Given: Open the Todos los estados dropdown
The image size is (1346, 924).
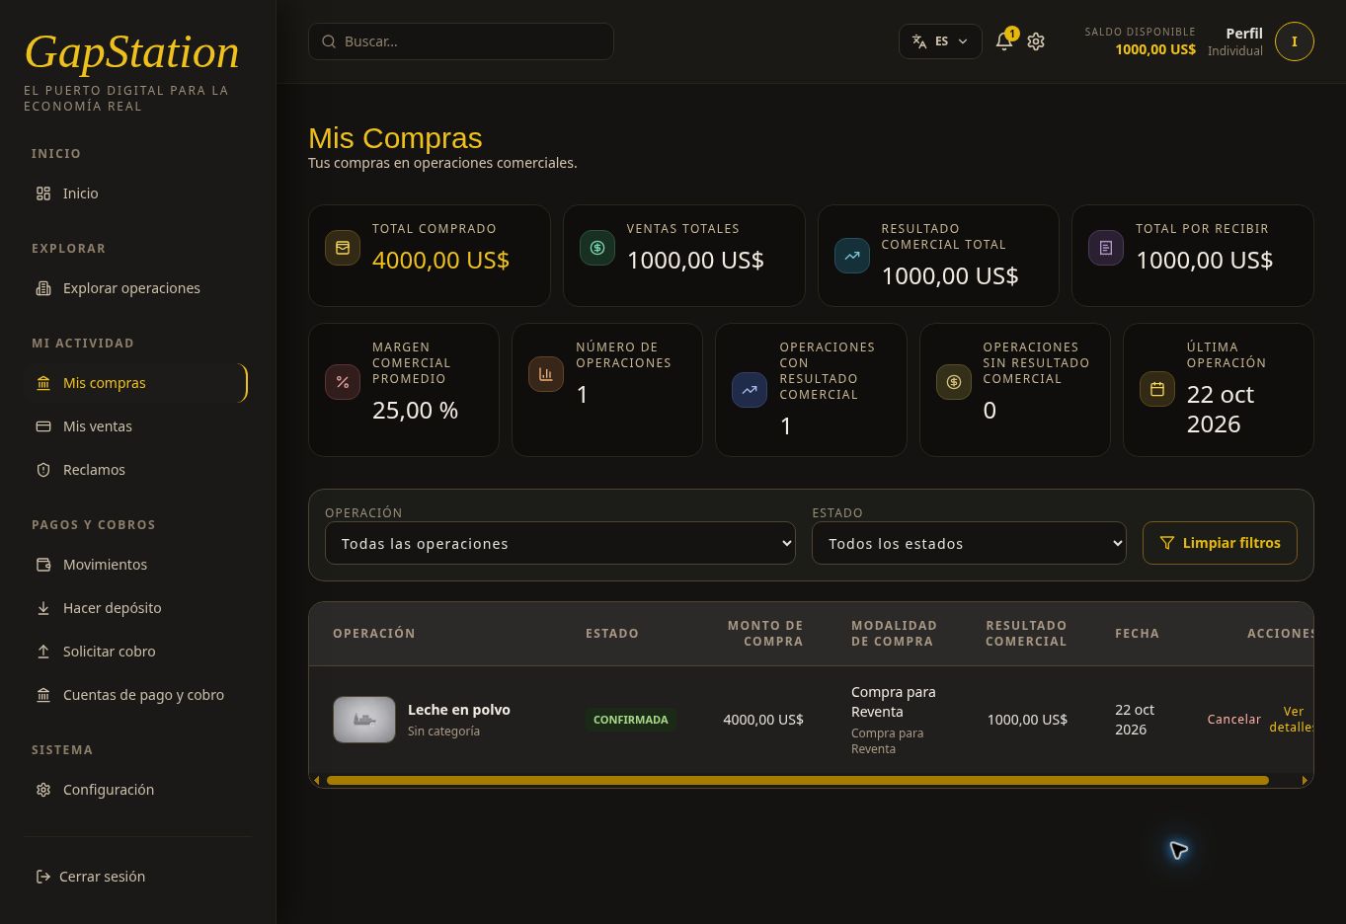Looking at the screenshot, I should pos(969,543).
